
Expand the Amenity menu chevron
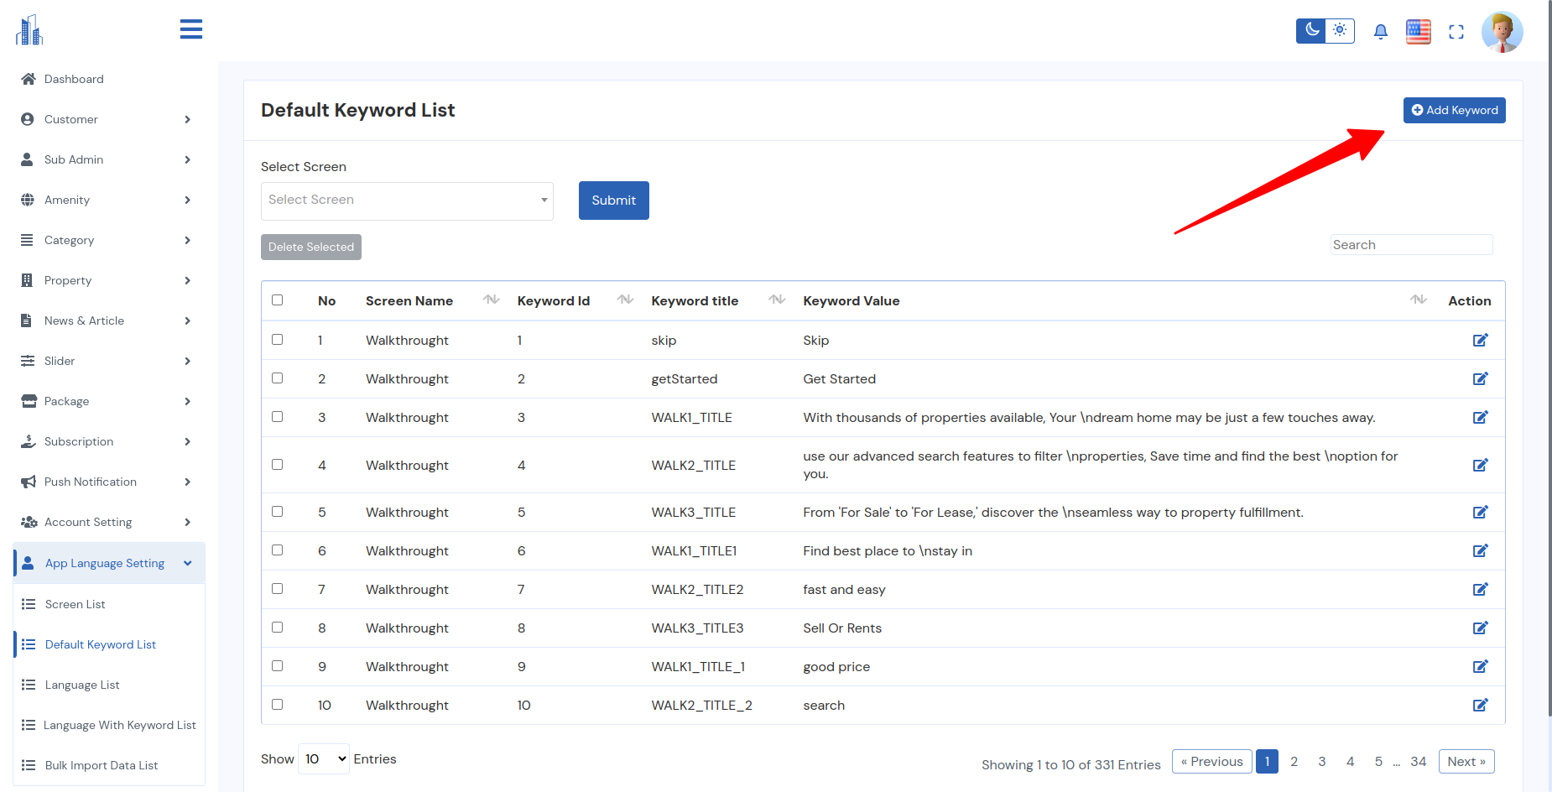(187, 200)
